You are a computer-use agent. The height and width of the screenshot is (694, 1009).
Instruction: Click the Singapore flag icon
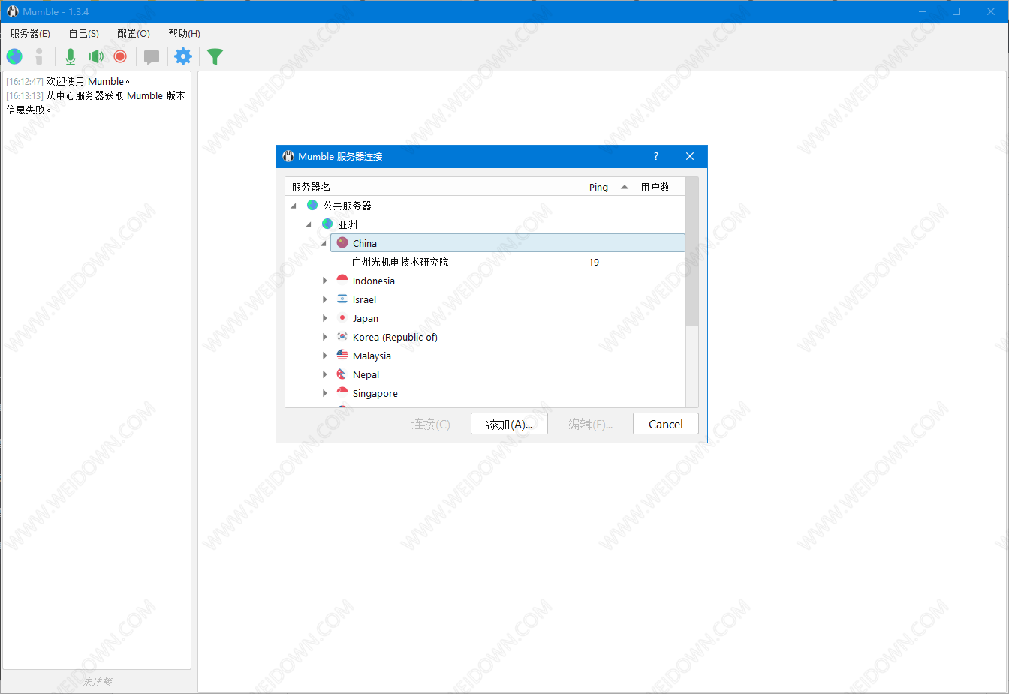342,392
